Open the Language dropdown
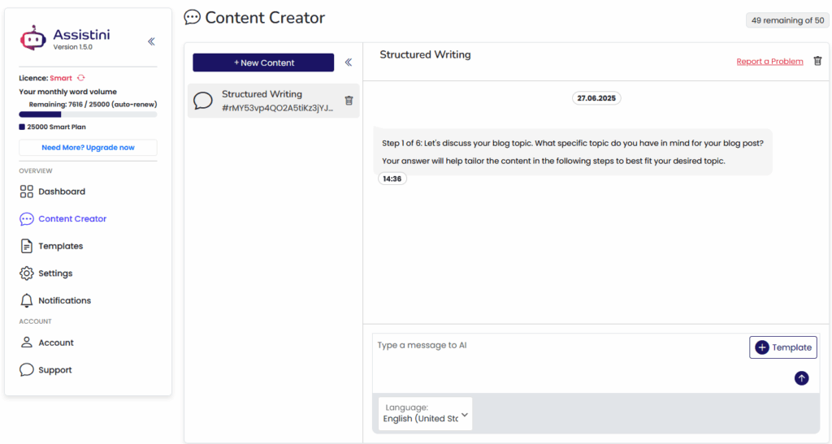The width and height of the screenshot is (832, 444). [x=426, y=413]
